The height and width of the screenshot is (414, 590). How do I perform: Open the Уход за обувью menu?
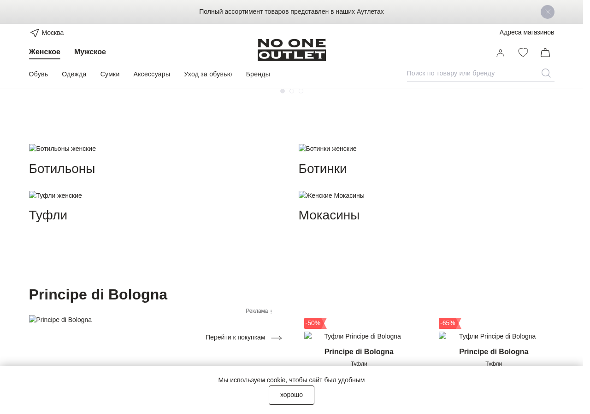click(208, 74)
